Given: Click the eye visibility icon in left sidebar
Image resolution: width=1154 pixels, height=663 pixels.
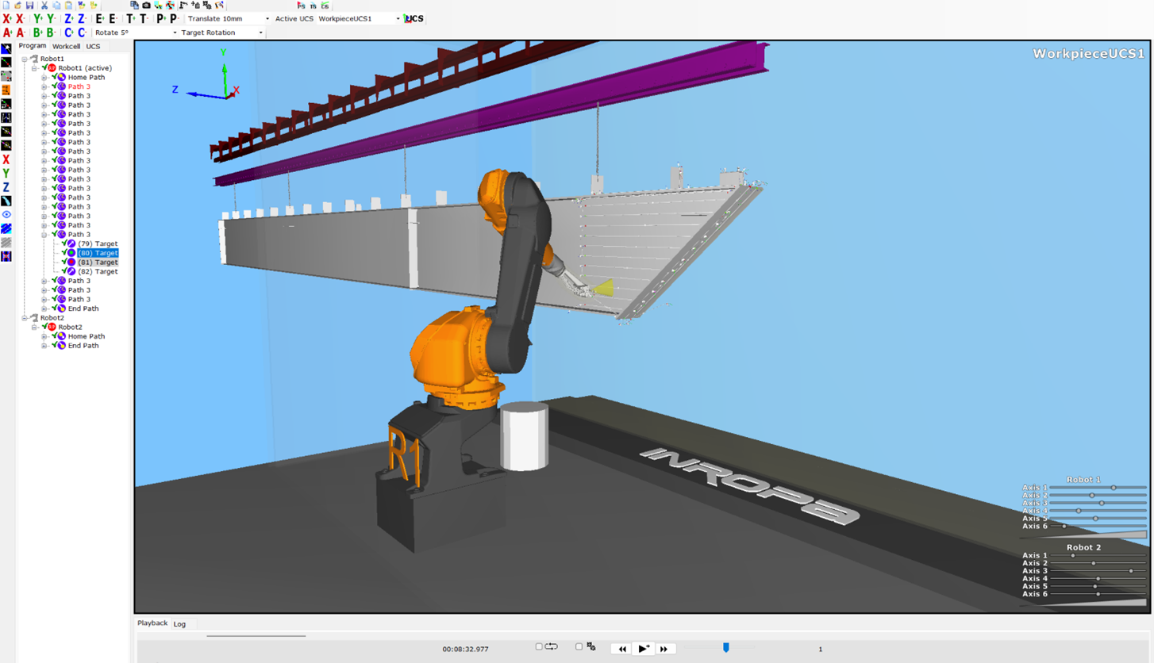Looking at the screenshot, I should click(7, 214).
